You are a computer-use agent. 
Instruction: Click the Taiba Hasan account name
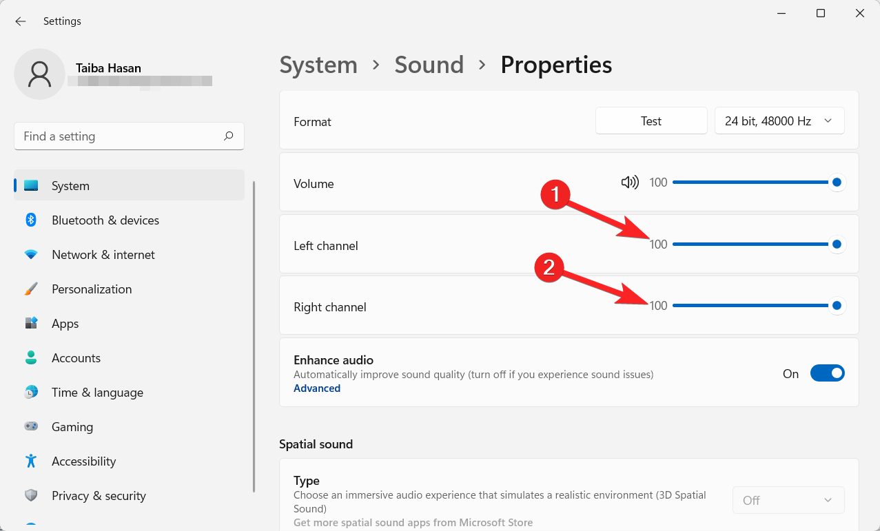click(108, 68)
